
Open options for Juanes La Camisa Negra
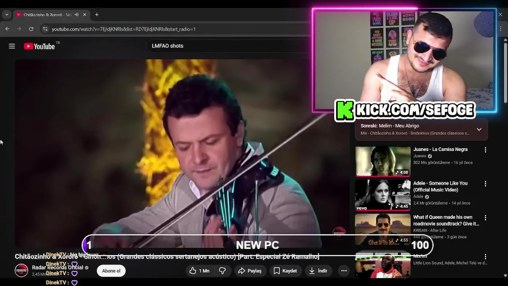485,150
